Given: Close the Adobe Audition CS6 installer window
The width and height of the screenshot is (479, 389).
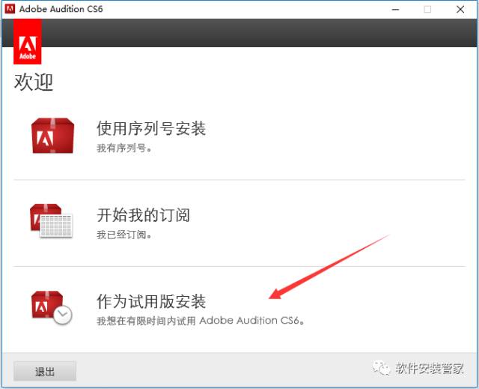Looking at the screenshot, I should point(461,9).
